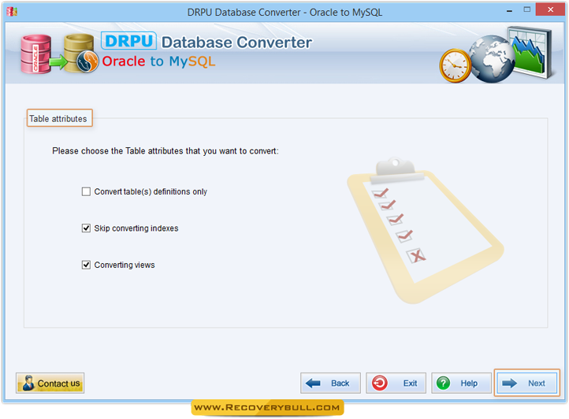Close the DRPU Database Converter window
Image resolution: width=569 pixels, height=419 pixels.
pyautogui.click(x=550, y=9)
